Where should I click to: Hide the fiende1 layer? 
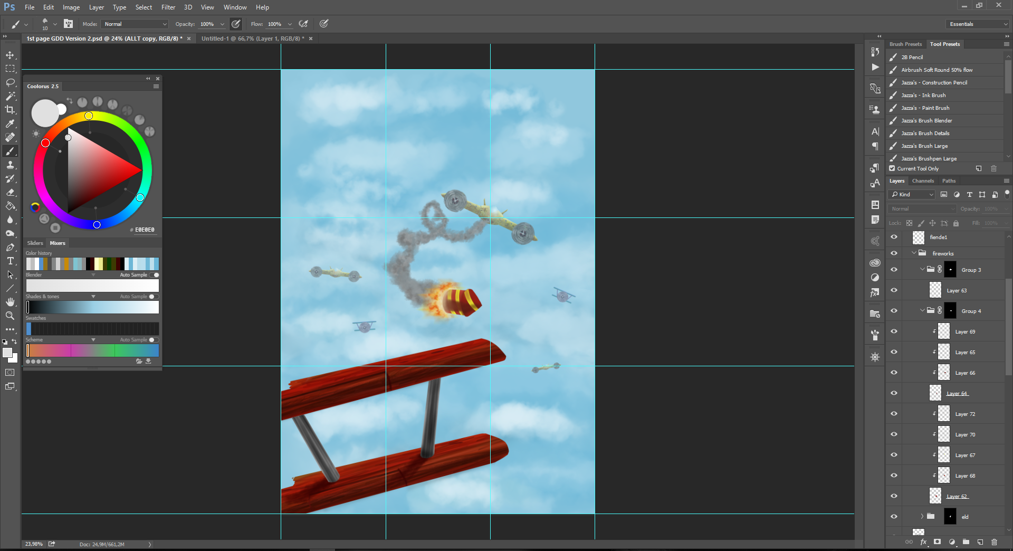pyautogui.click(x=894, y=237)
